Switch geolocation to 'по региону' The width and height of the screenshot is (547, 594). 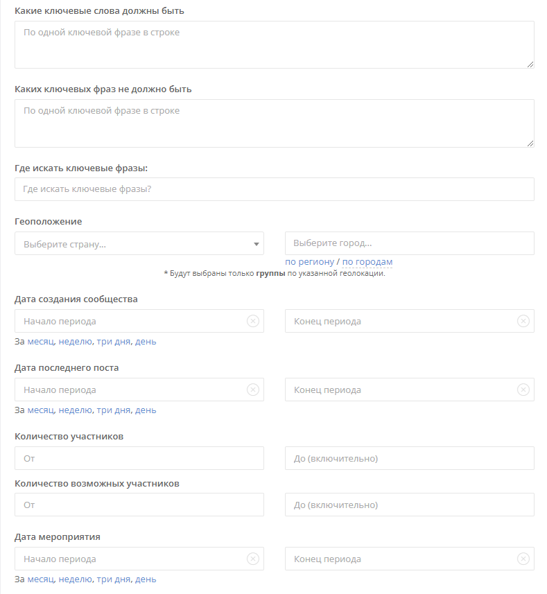pos(309,262)
